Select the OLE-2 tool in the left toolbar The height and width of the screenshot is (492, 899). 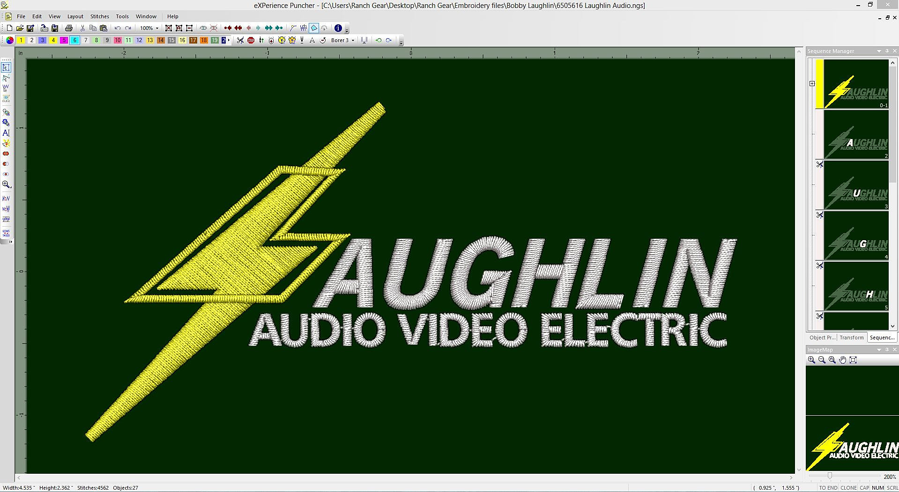pos(6,98)
